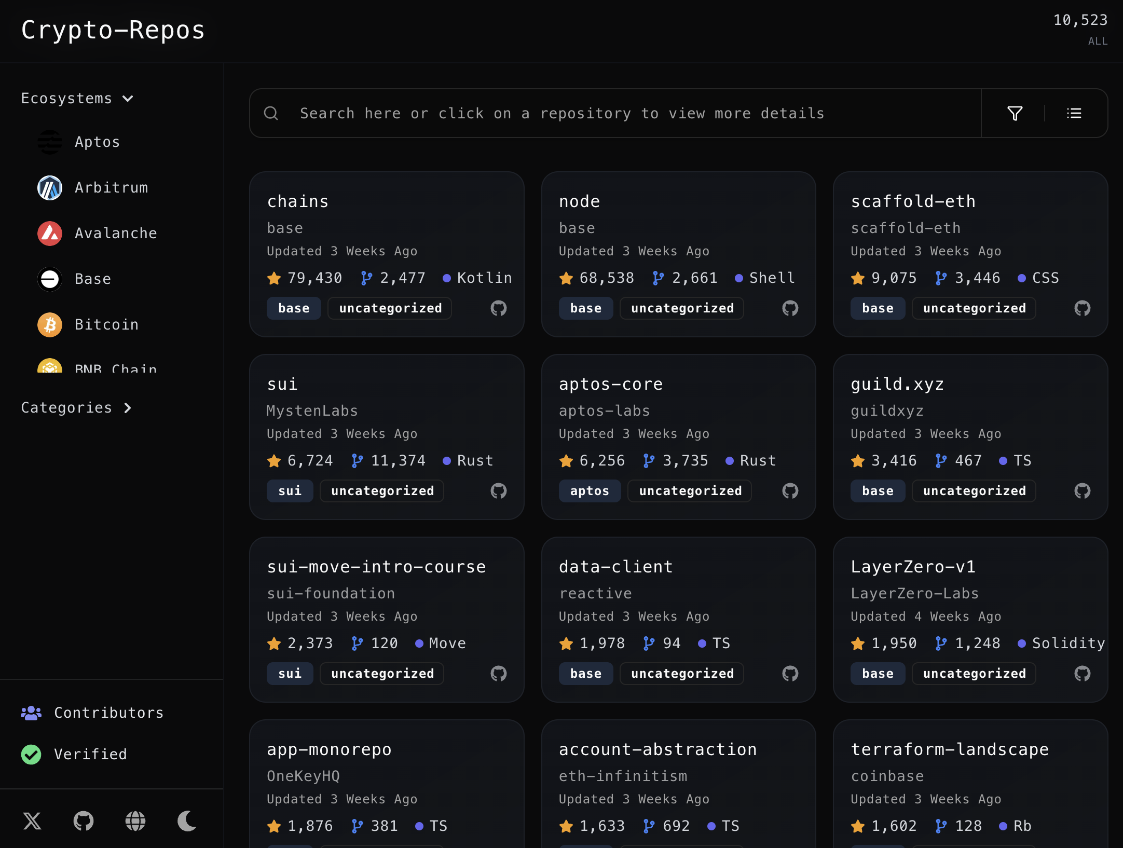
Task: Click uncategorized tag on node card
Action: 682,308
